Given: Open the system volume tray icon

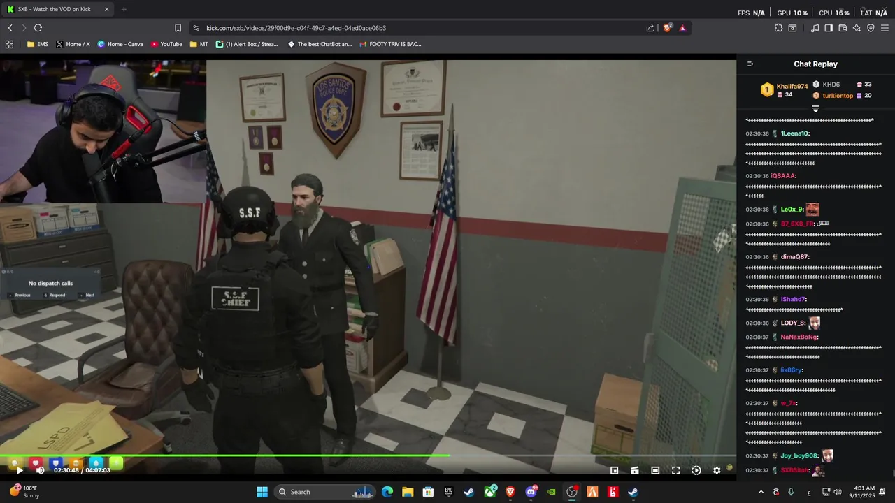Looking at the screenshot, I should [x=838, y=492].
